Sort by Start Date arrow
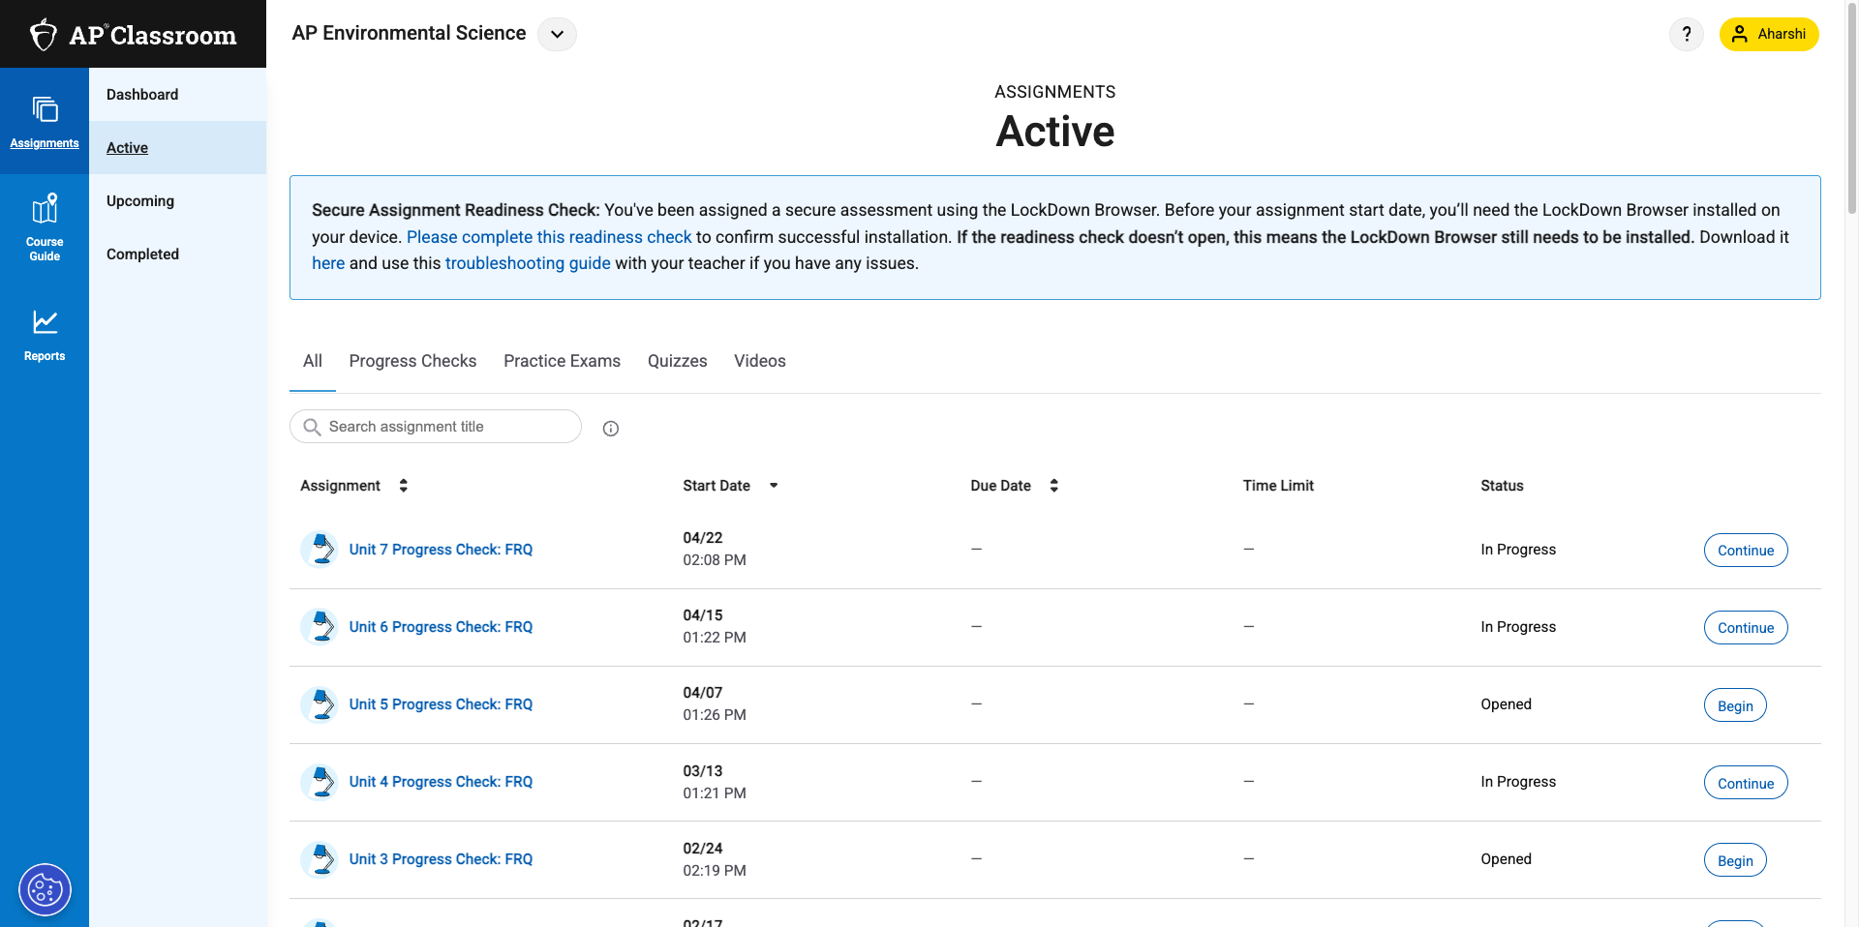Screen dimensions: 1859x927 [774, 486]
